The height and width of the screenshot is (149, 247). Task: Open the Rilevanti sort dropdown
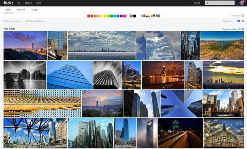click(228, 21)
